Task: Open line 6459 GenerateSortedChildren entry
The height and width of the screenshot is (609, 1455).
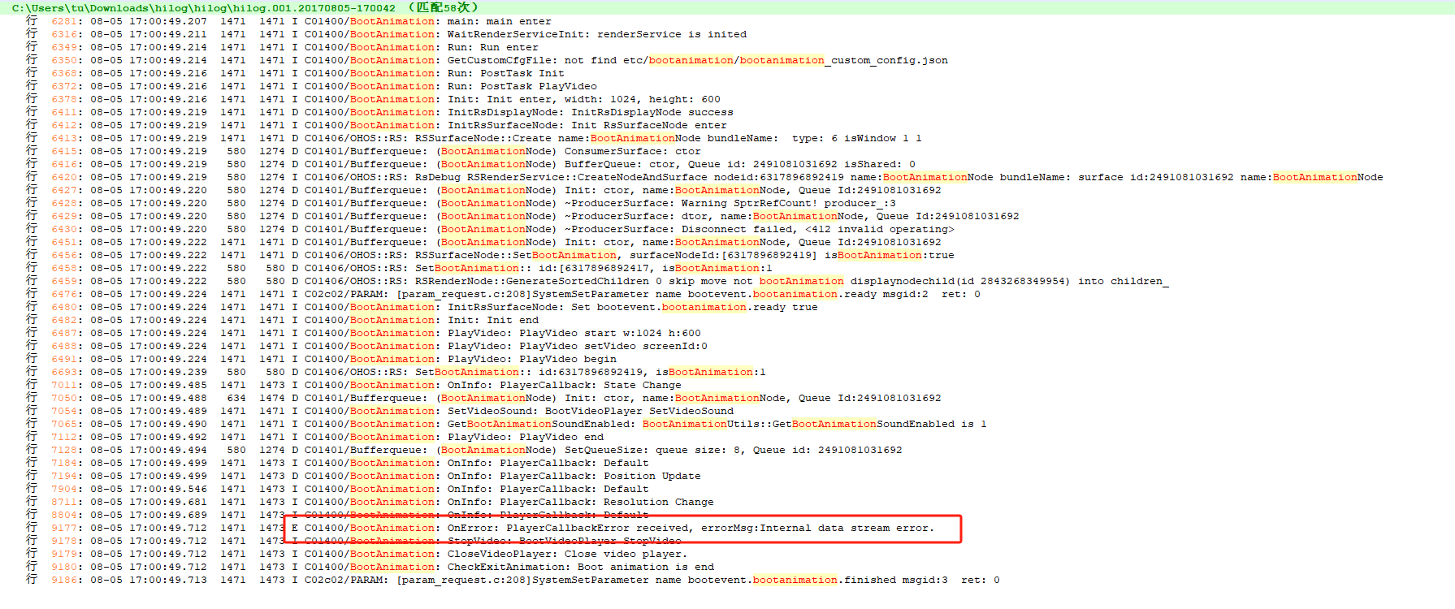Action: tap(597, 281)
